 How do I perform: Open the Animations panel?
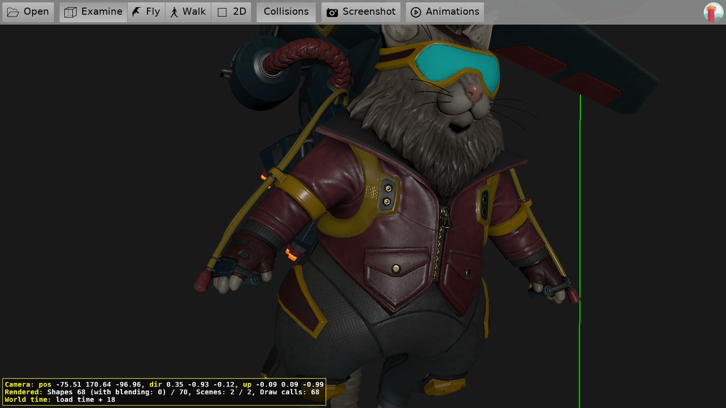tap(445, 12)
